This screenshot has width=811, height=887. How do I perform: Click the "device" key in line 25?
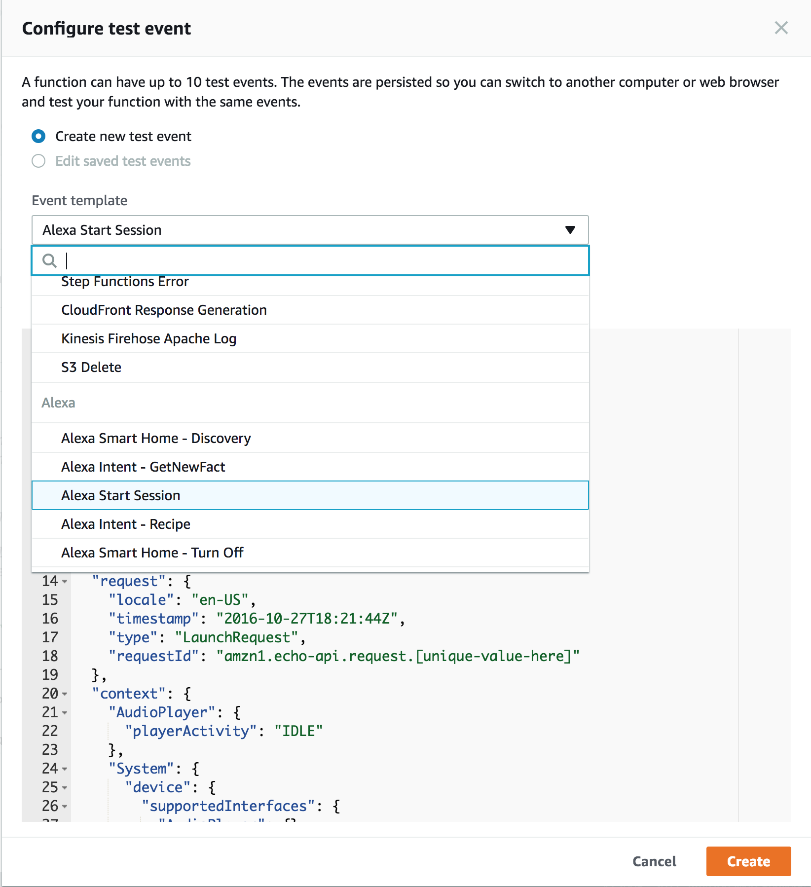point(158,787)
